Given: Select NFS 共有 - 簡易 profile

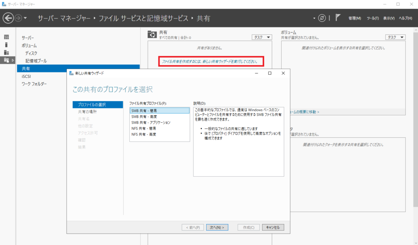Looking at the screenshot, I should 144,128.
